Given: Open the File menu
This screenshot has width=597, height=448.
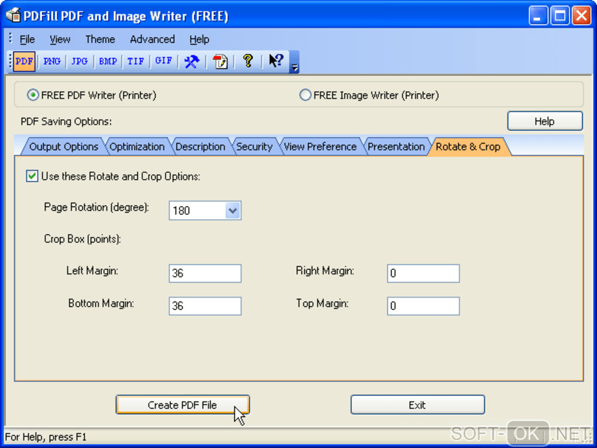Looking at the screenshot, I should (x=27, y=39).
